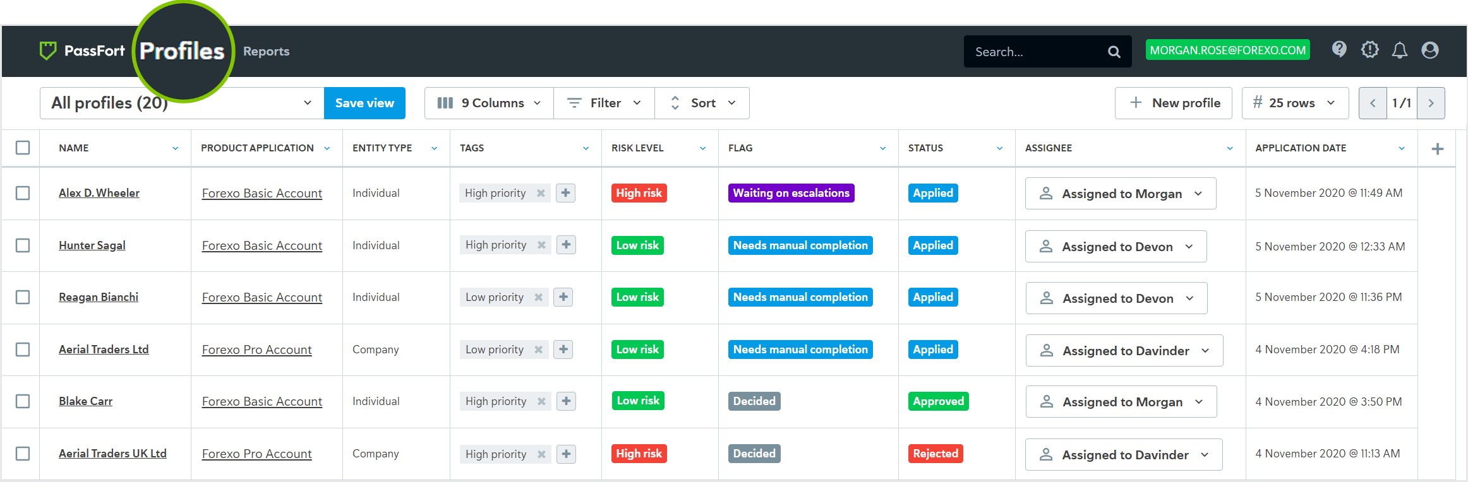Open assignee dropdown for Aerial Traders Ltd
The height and width of the screenshot is (482, 1468).
coord(1124,351)
